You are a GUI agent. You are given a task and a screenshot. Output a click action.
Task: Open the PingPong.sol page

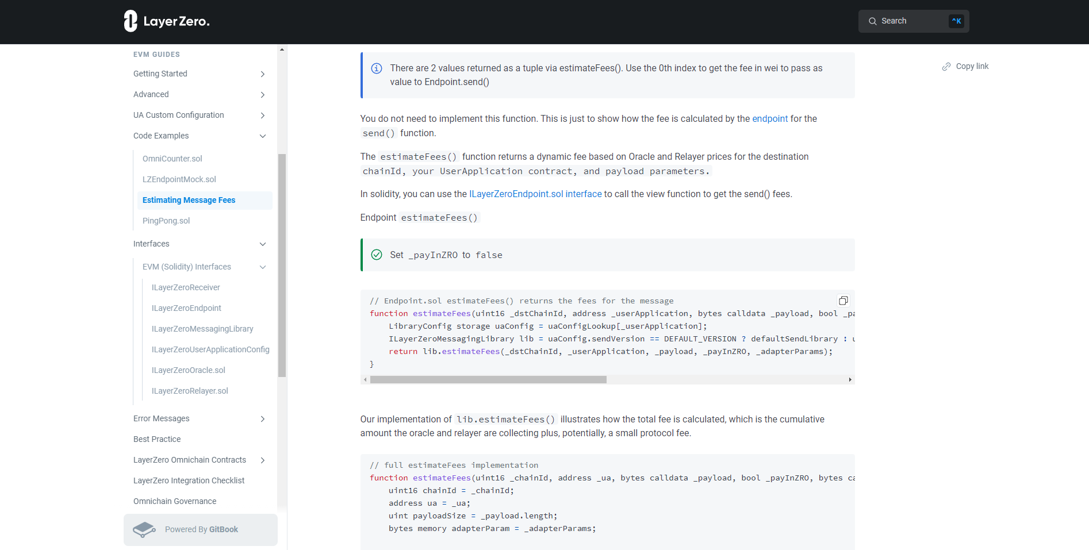166,221
